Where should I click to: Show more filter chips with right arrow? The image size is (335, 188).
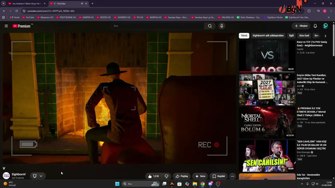point(325,36)
